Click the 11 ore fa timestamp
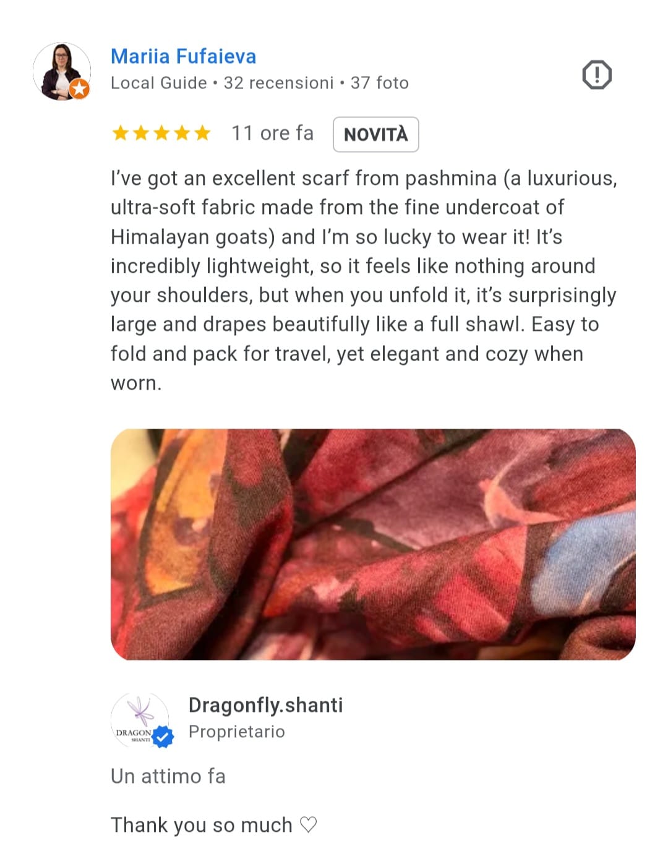The width and height of the screenshot is (668, 856). coord(272,133)
